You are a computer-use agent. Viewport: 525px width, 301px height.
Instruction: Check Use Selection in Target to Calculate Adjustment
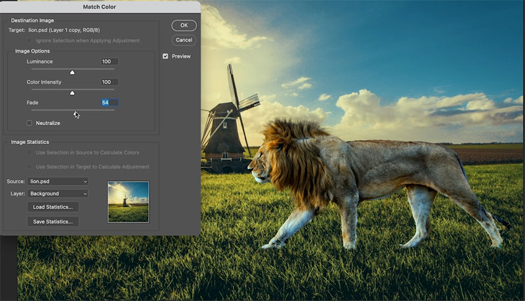(x=30, y=166)
